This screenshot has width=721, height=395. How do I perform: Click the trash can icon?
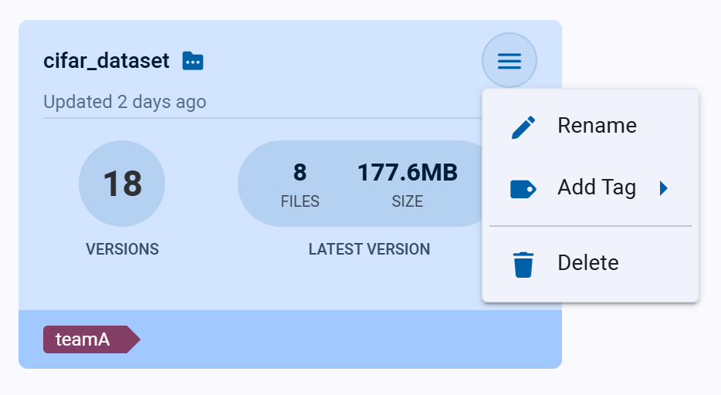click(523, 264)
